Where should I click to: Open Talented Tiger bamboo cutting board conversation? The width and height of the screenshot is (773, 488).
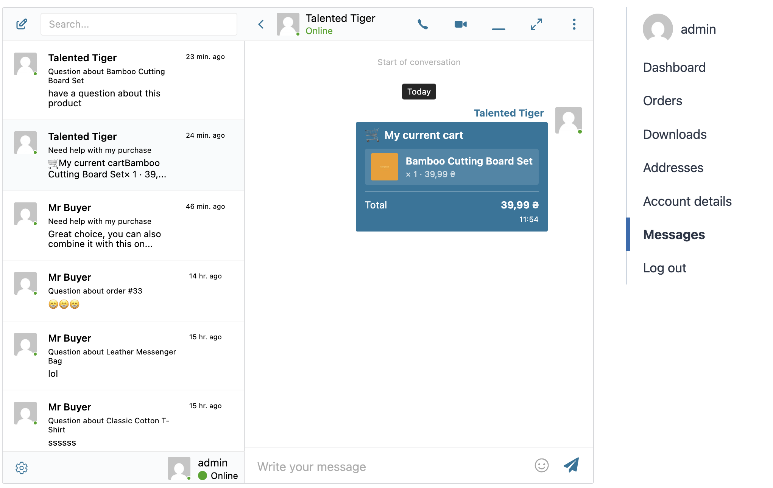coord(123,80)
